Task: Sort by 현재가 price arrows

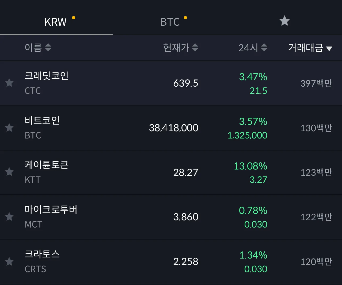Action: click(x=195, y=48)
